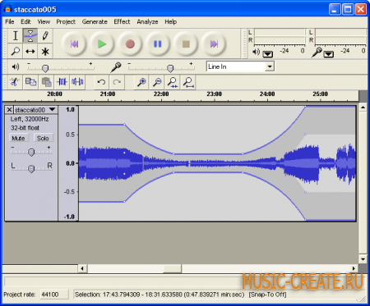Click the Selection time status text
This screenshot has height=306, width=370.
(x=160, y=295)
